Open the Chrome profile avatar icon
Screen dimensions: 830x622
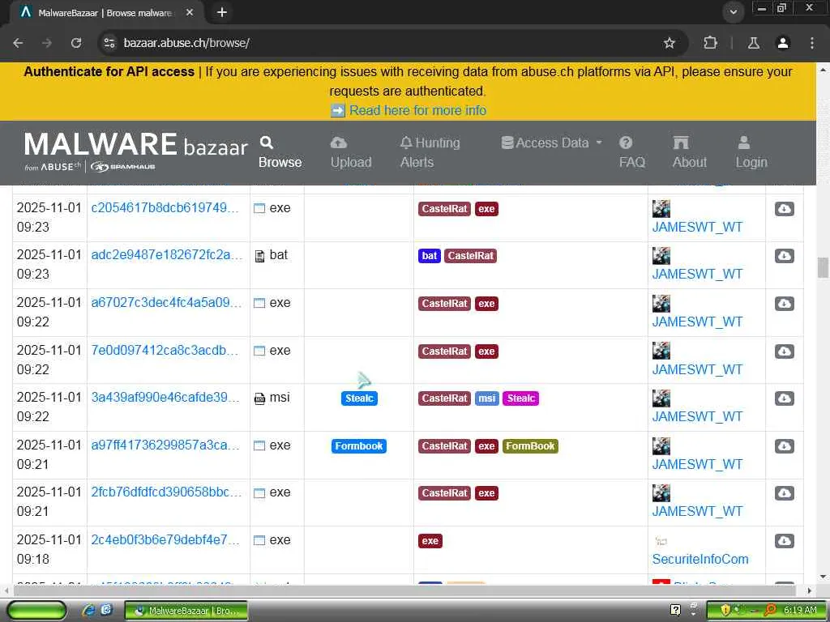pos(783,43)
